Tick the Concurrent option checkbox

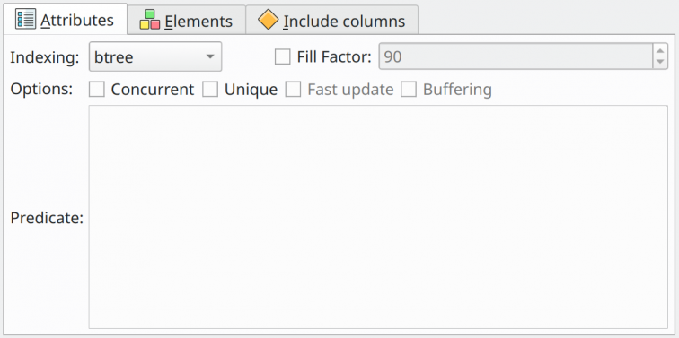click(97, 90)
